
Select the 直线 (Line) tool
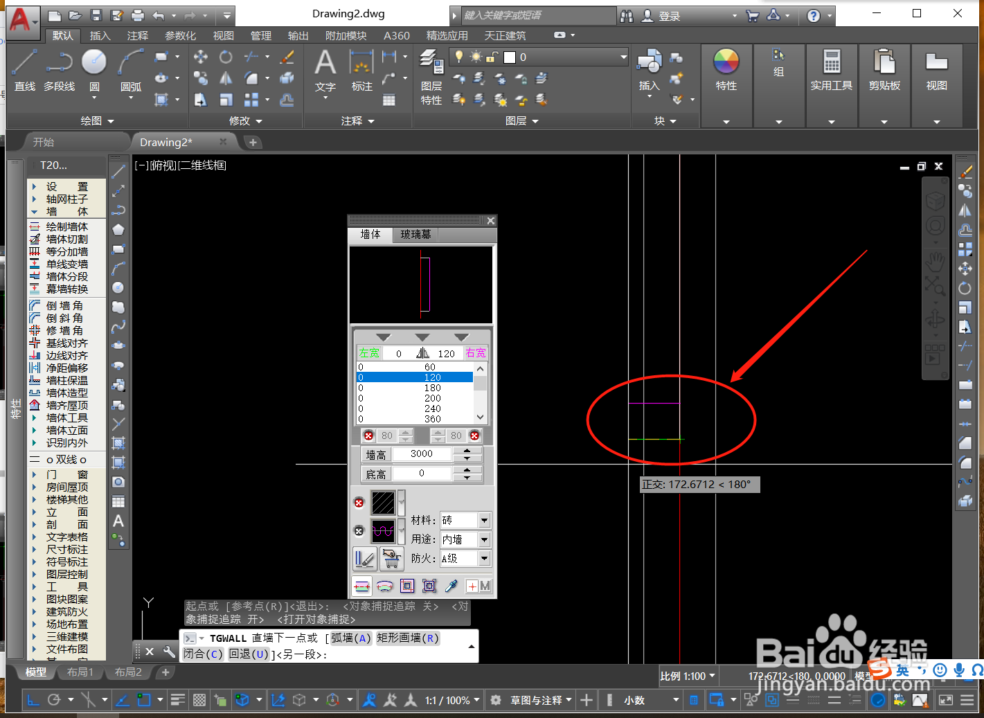pyautogui.click(x=24, y=69)
